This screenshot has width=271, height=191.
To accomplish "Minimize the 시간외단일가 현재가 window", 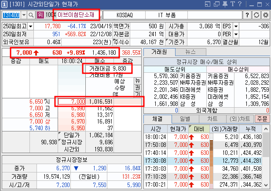I will (252, 4).
